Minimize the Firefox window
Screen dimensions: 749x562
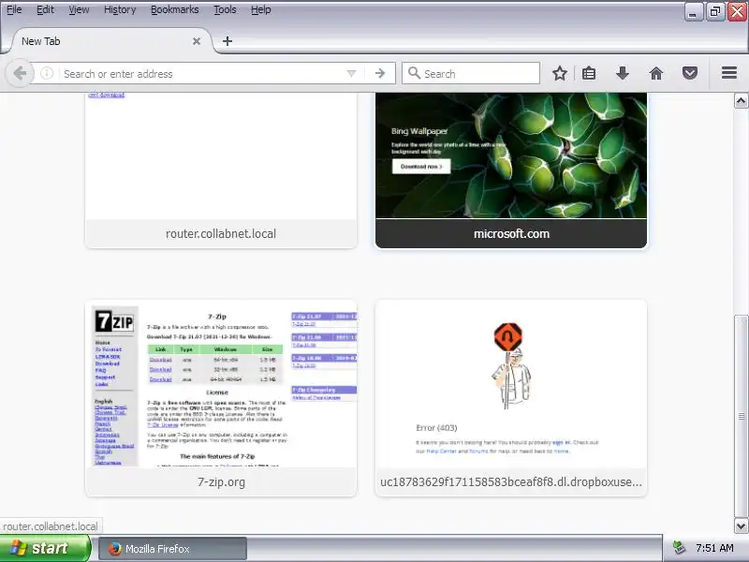tap(693, 11)
